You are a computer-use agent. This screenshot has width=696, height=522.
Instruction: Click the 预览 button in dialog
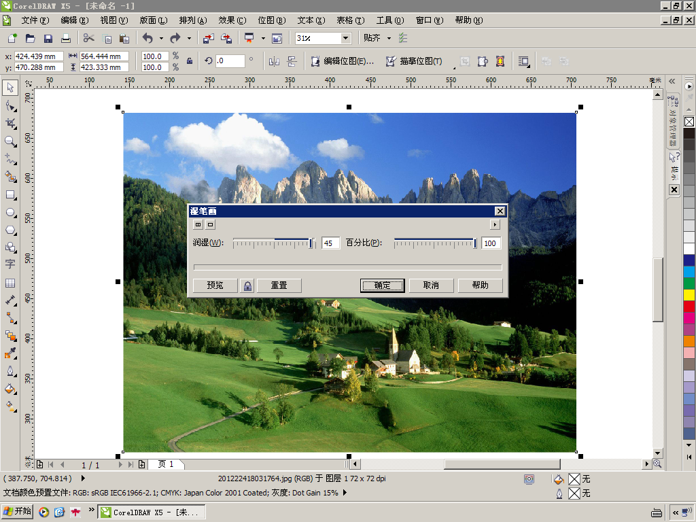(215, 285)
